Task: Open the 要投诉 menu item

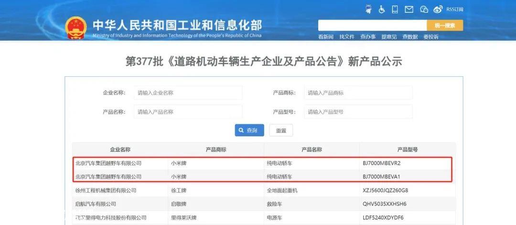Action: tap(431, 37)
